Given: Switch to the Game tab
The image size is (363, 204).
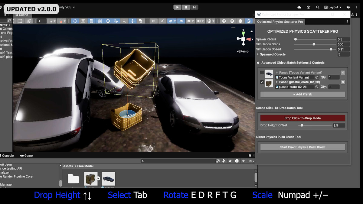Looking at the screenshot, I should click(26, 156).
